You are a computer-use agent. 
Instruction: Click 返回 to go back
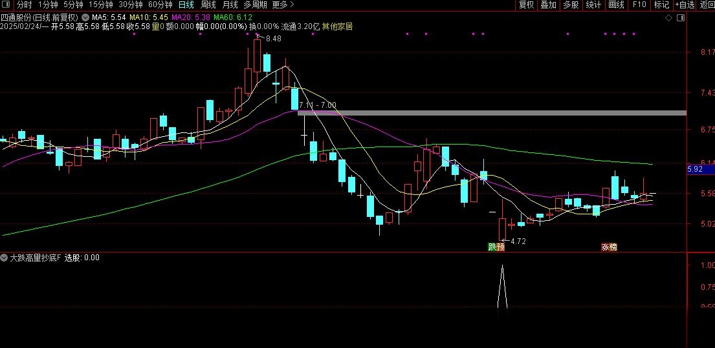pos(707,5)
